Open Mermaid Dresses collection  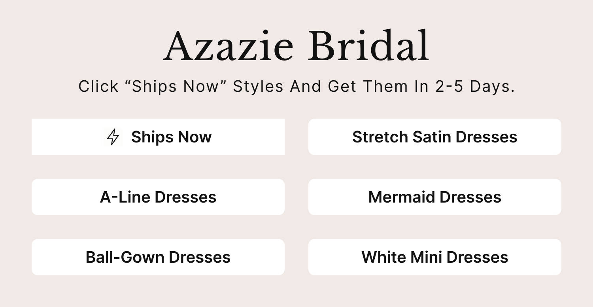click(434, 197)
